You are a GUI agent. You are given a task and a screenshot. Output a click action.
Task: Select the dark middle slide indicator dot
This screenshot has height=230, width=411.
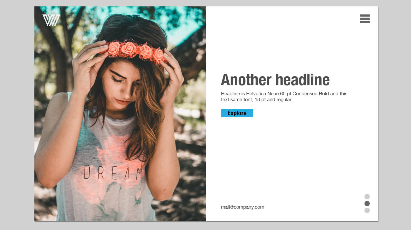(x=367, y=204)
